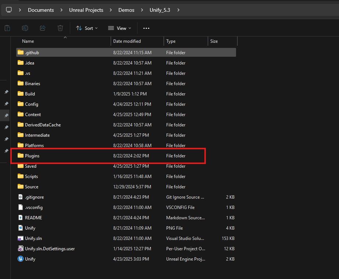The height and width of the screenshot is (279, 339).
Task: Select the Unify Unreal Engine project file icon
Action: coord(21,259)
